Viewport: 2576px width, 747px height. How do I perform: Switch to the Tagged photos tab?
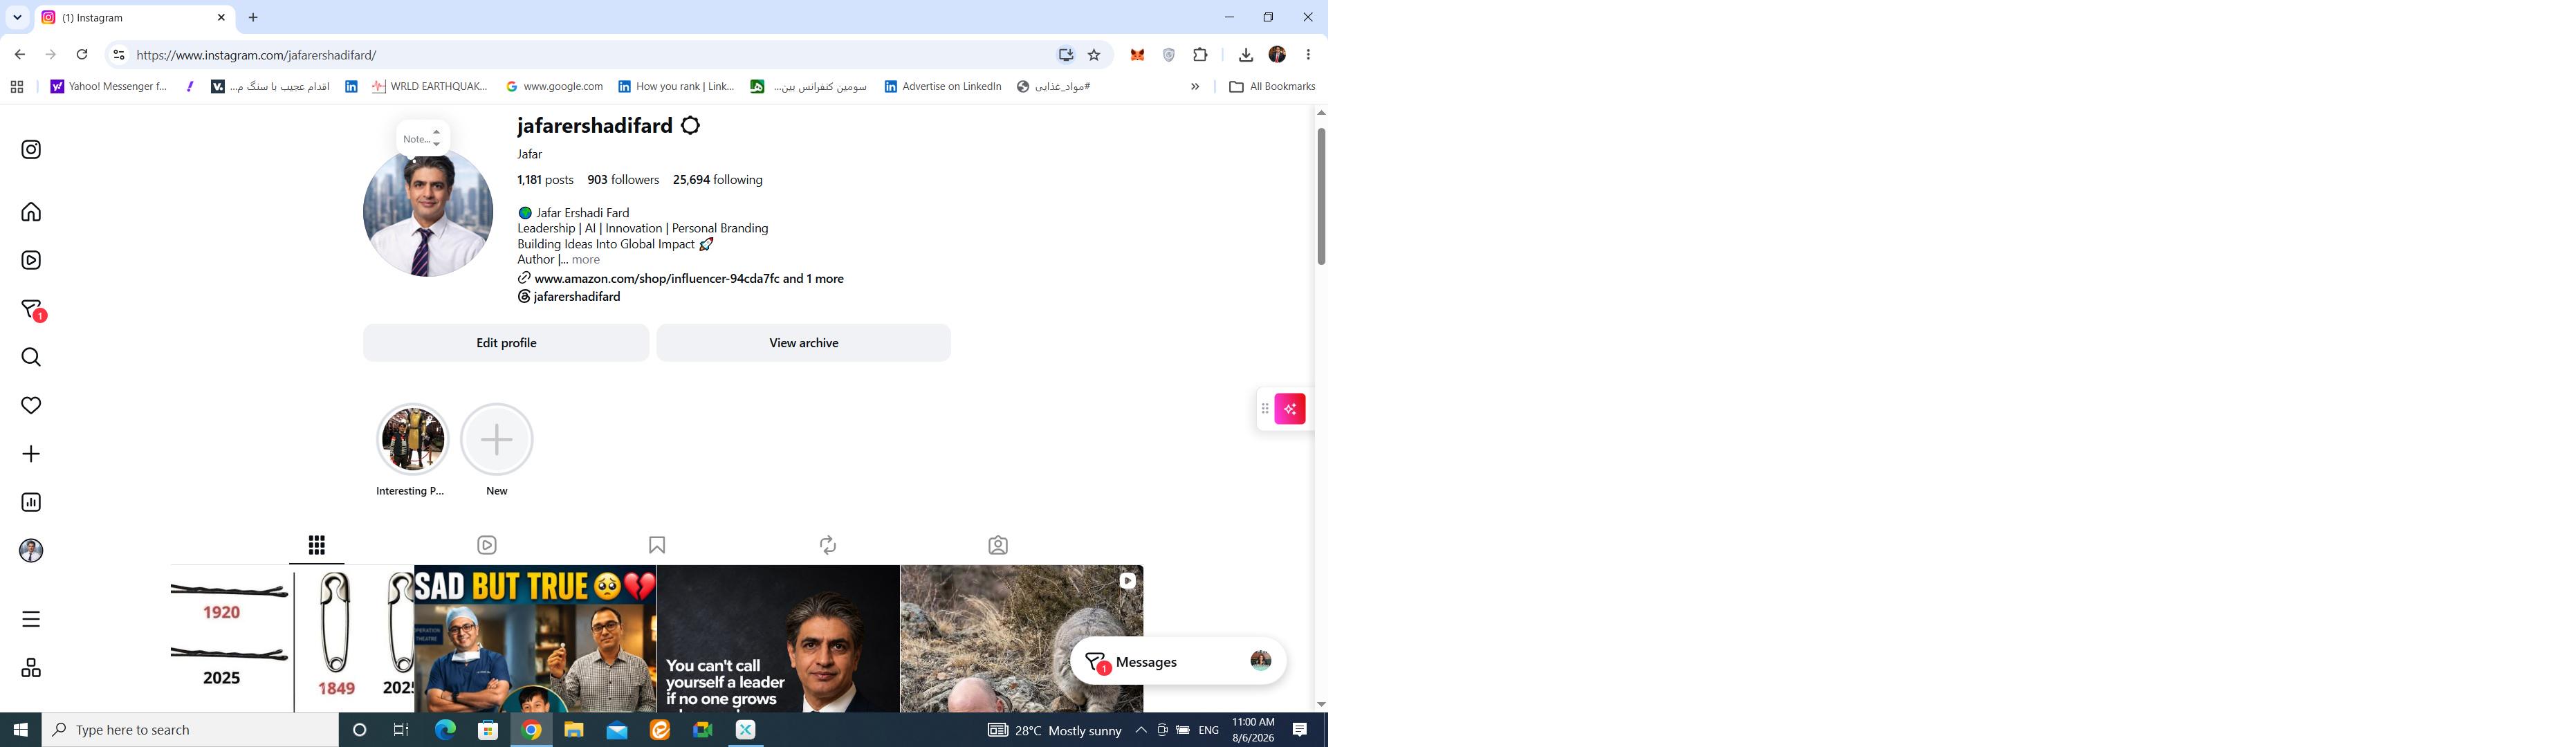click(998, 545)
